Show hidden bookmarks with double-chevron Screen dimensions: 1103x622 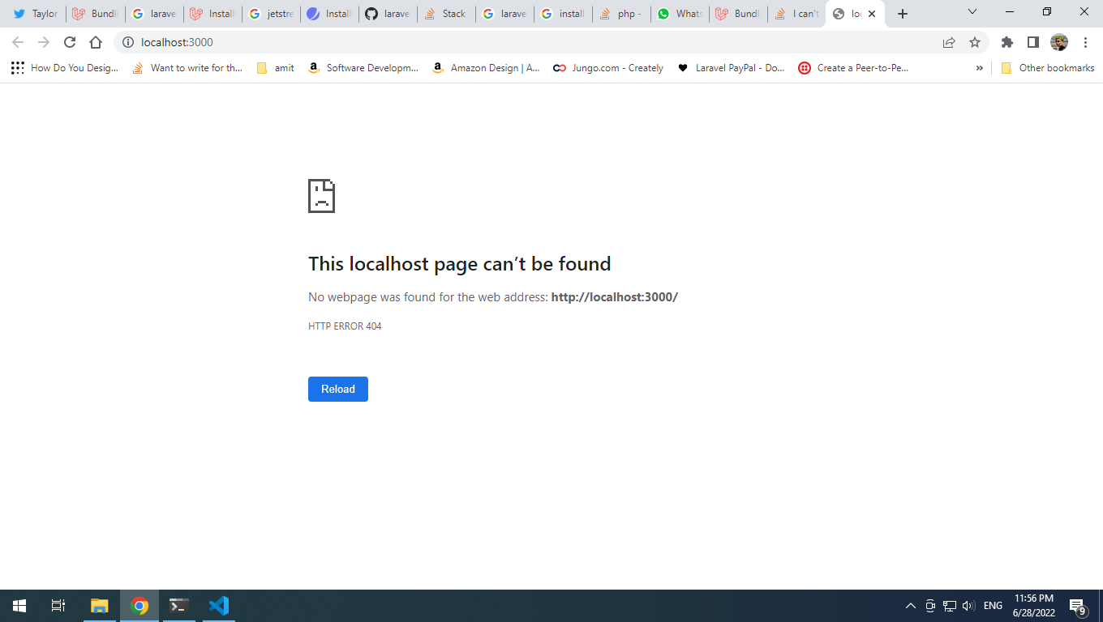coord(979,68)
